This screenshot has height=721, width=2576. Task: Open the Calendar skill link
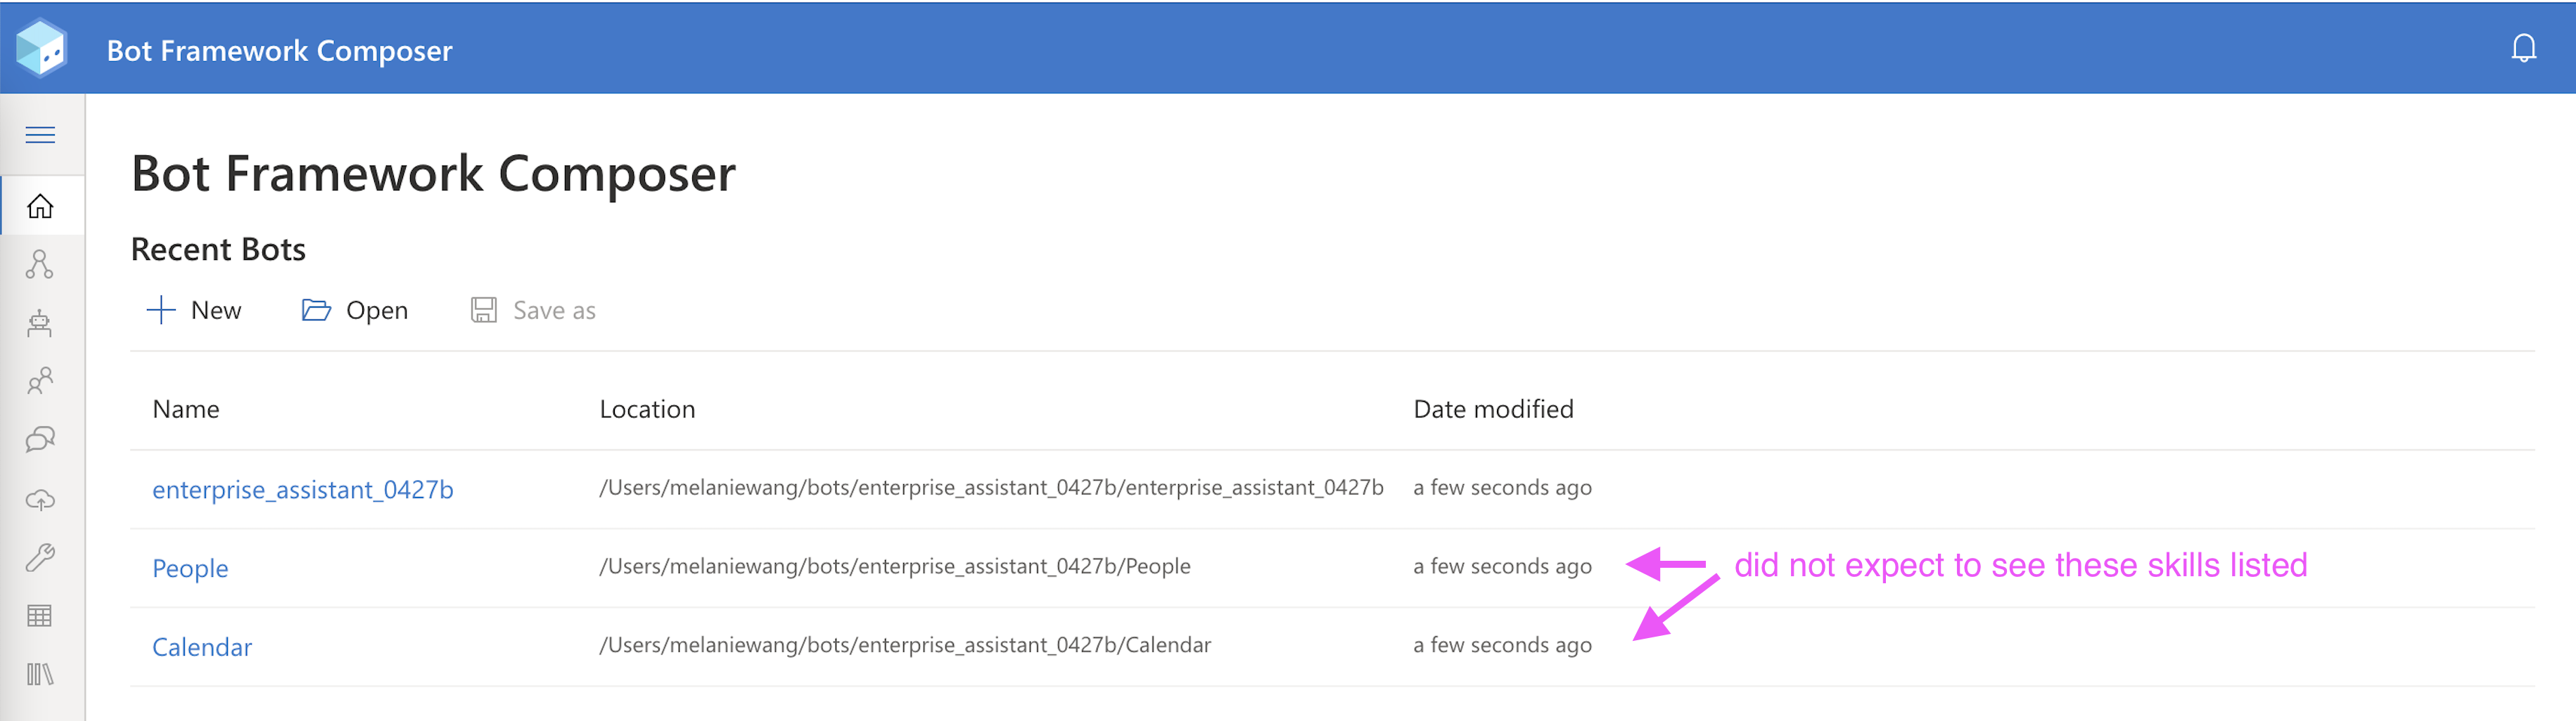(x=202, y=646)
